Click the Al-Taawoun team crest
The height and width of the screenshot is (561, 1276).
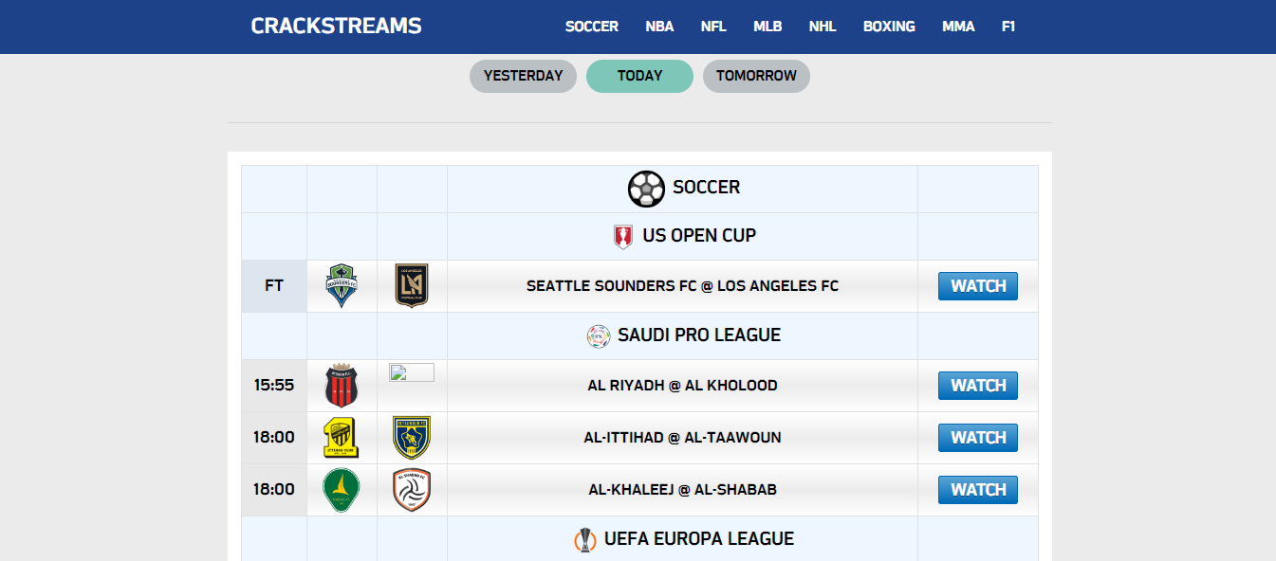(412, 438)
